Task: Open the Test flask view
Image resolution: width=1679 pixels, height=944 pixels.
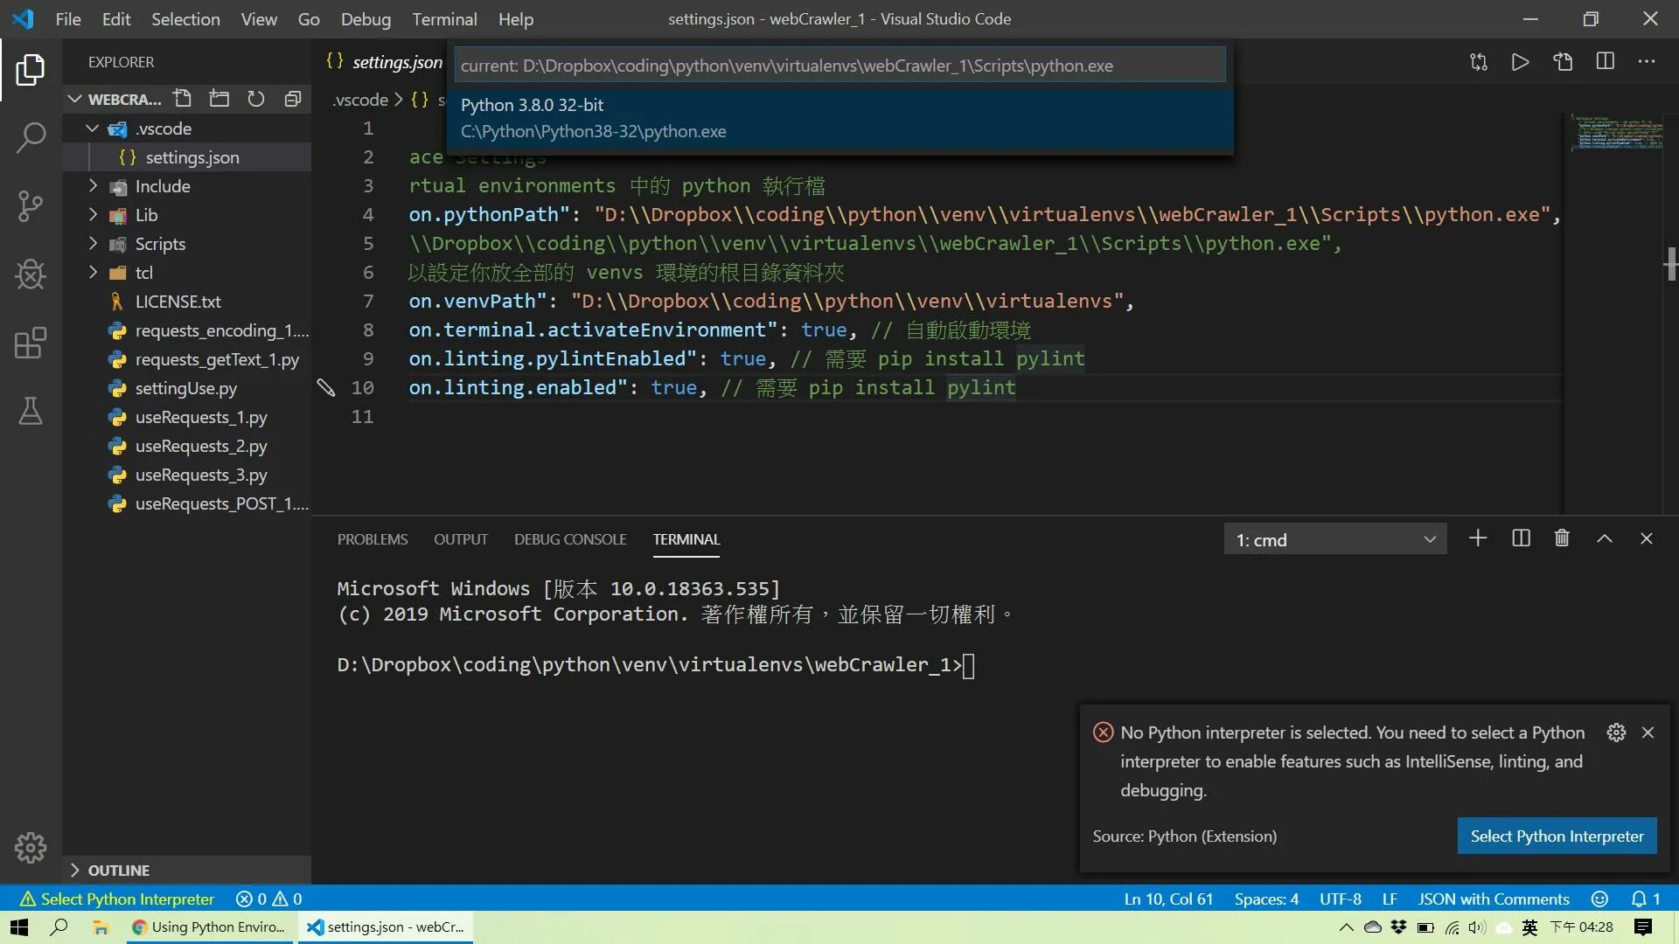Action: click(x=31, y=411)
